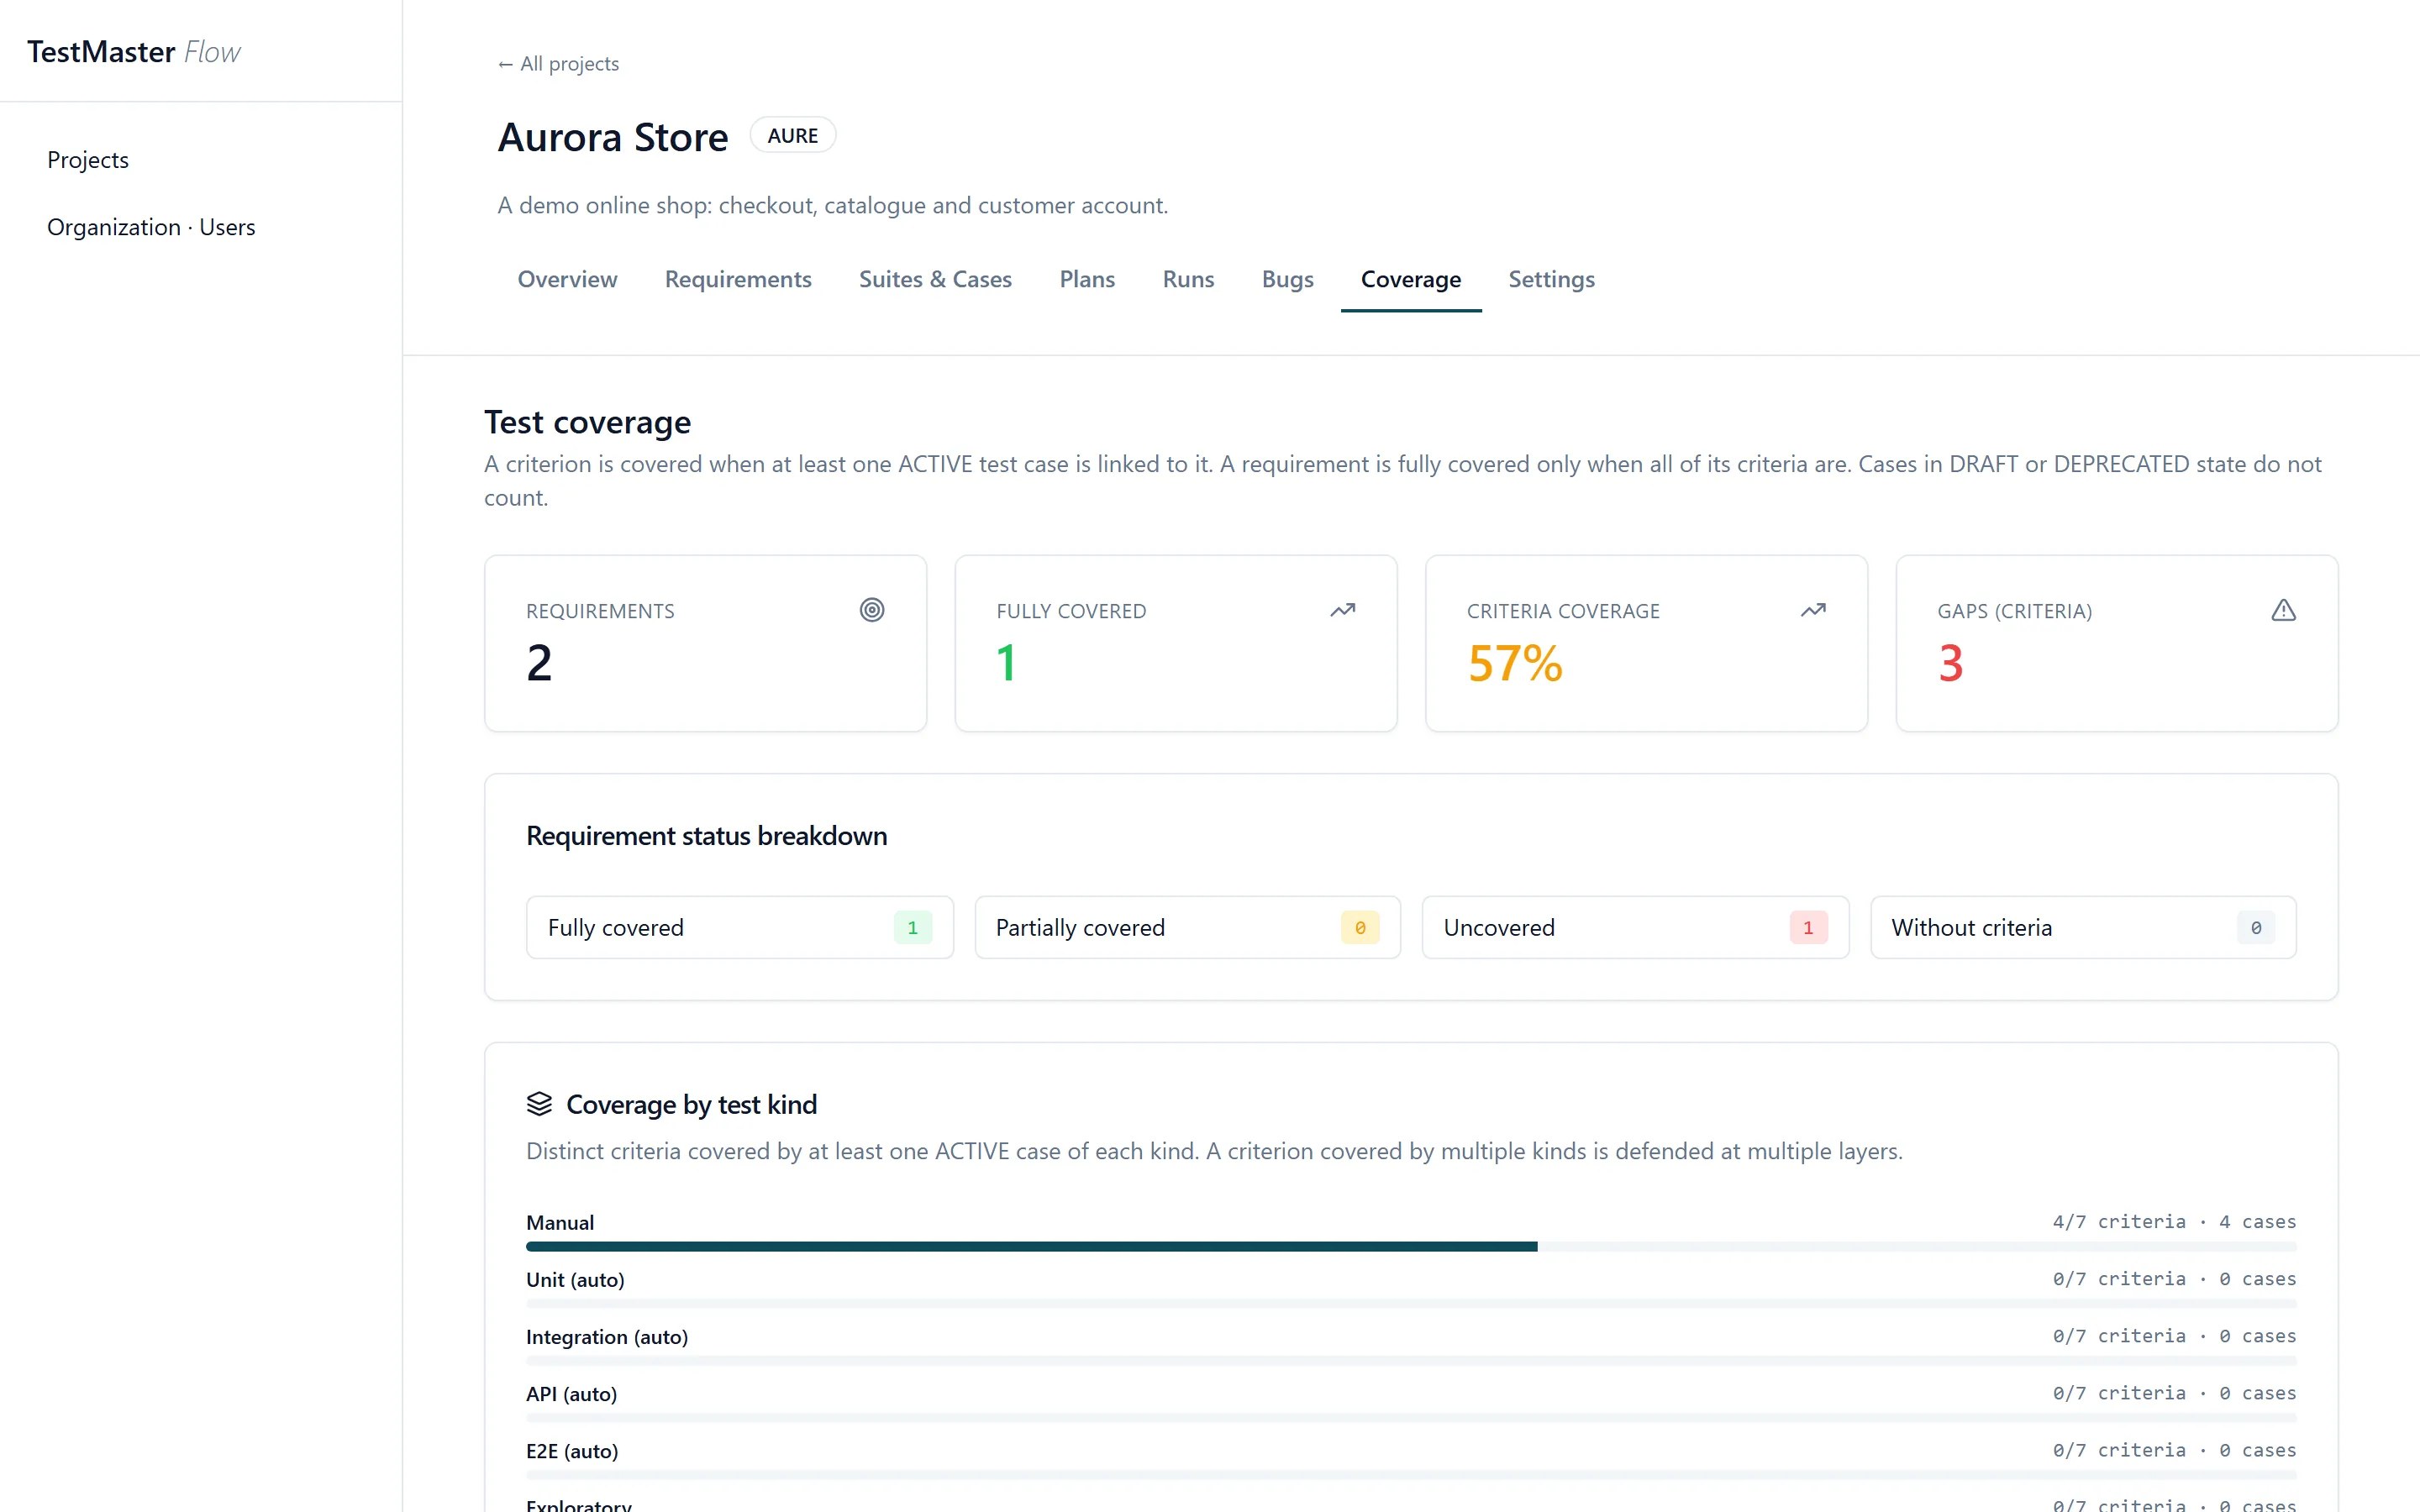This screenshot has height=1512, width=2420.
Task: Click the Without criteria status box
Action: pos(2083,927)
